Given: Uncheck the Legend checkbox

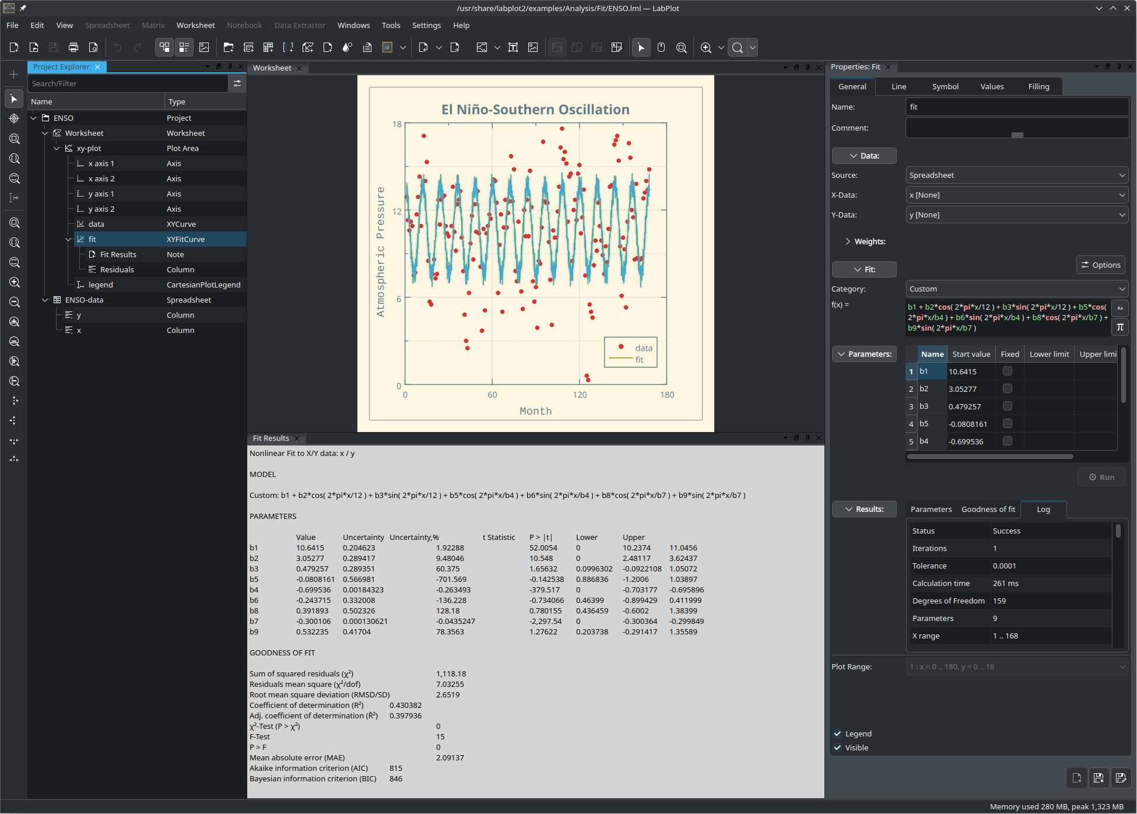Looking at the screenshot, I should tap(838, 734).
